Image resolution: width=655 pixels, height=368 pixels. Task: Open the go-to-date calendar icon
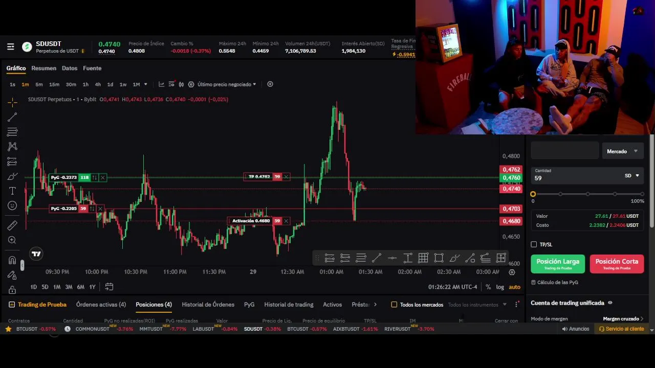click(x=109, y=287)
